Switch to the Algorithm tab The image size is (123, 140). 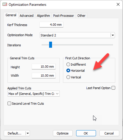(43, 16)
